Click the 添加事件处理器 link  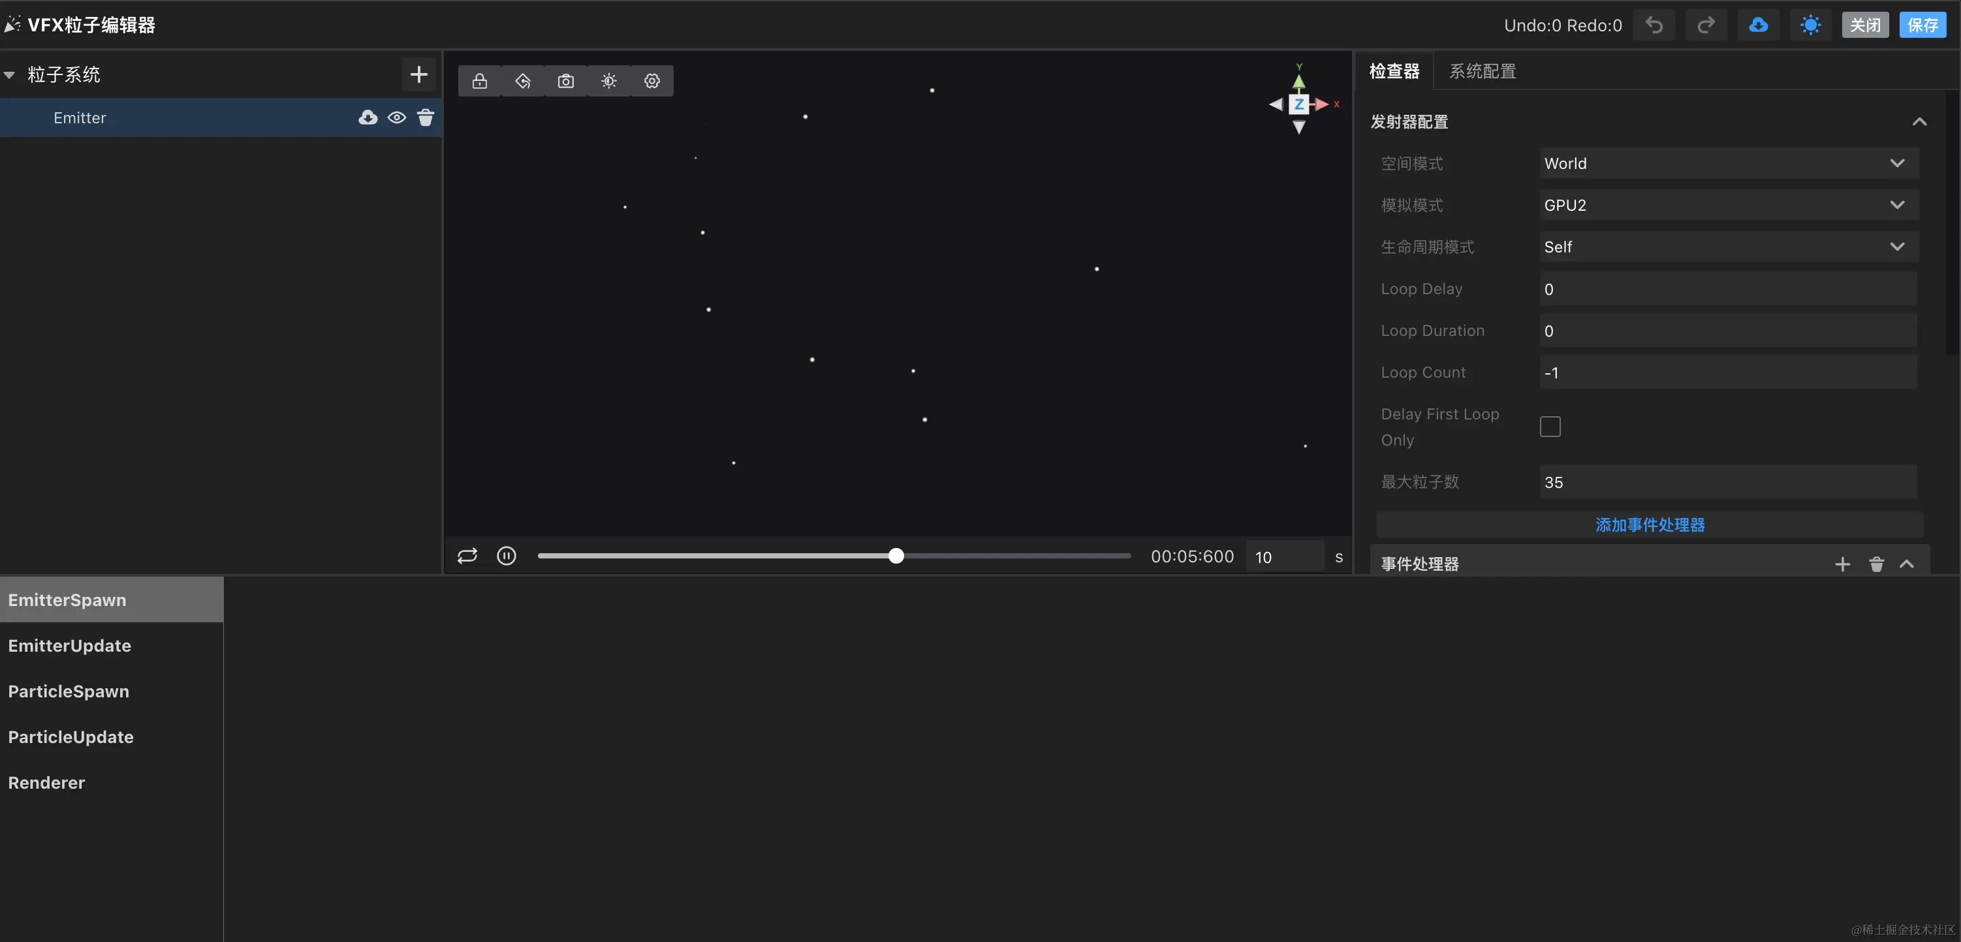(1650, 524)
